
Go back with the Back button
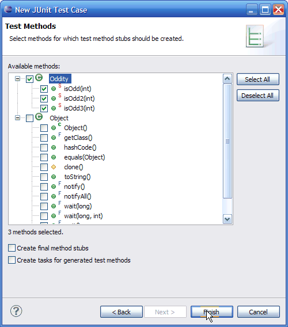click(x=122, y=312)
